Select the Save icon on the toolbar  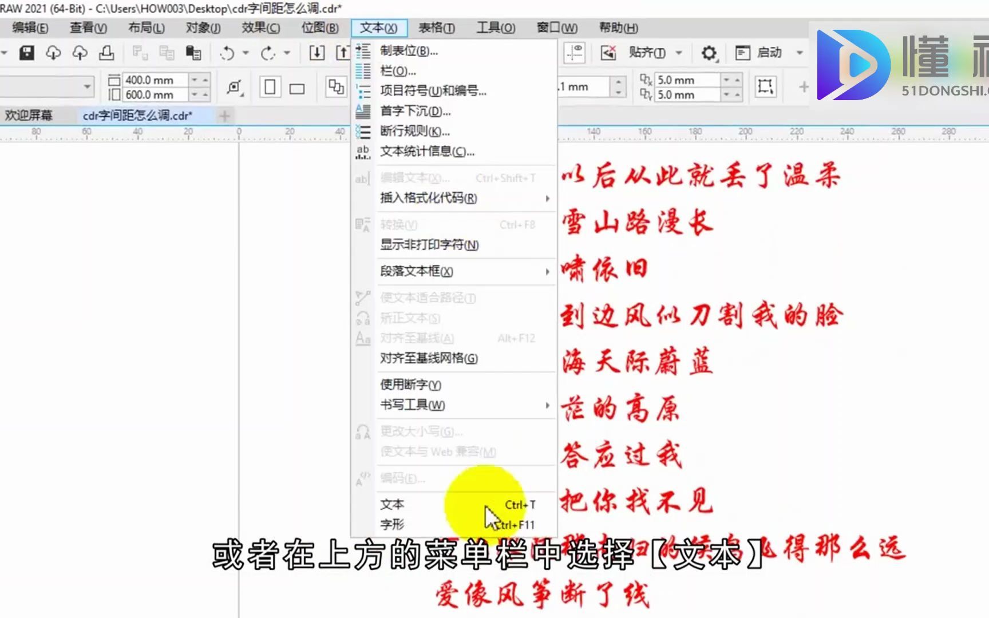click(26, 53)
